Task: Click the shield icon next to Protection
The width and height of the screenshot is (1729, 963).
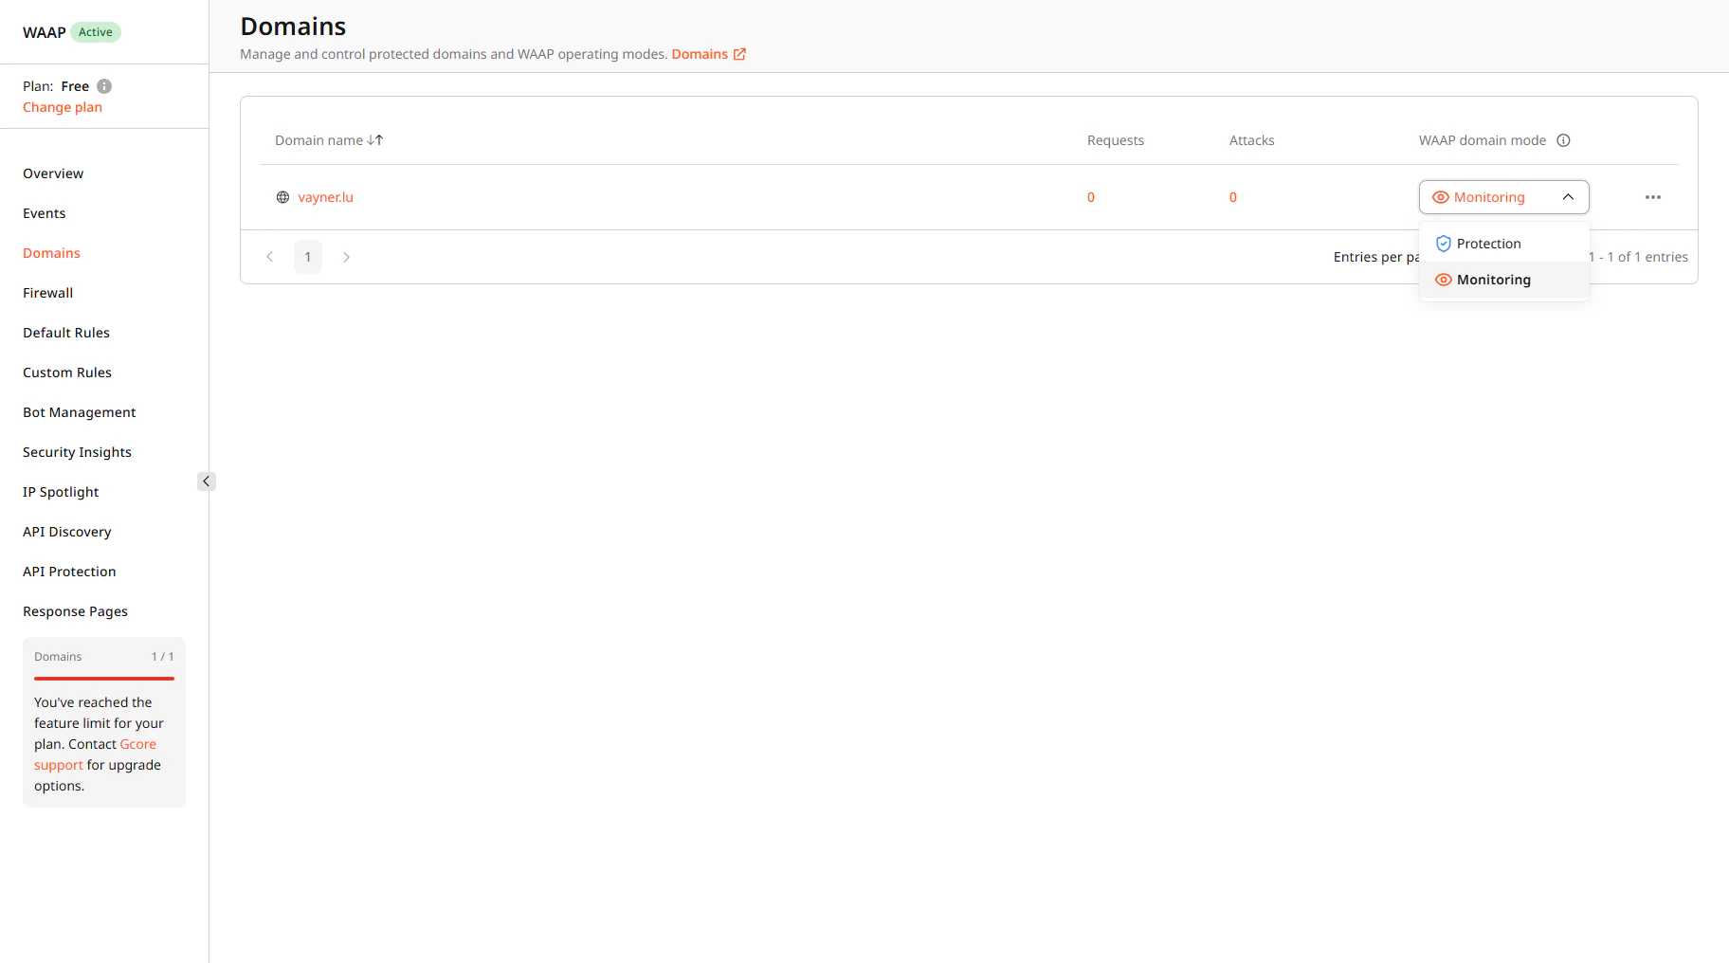Action: pyautogui.click(x=1444, y=243)
